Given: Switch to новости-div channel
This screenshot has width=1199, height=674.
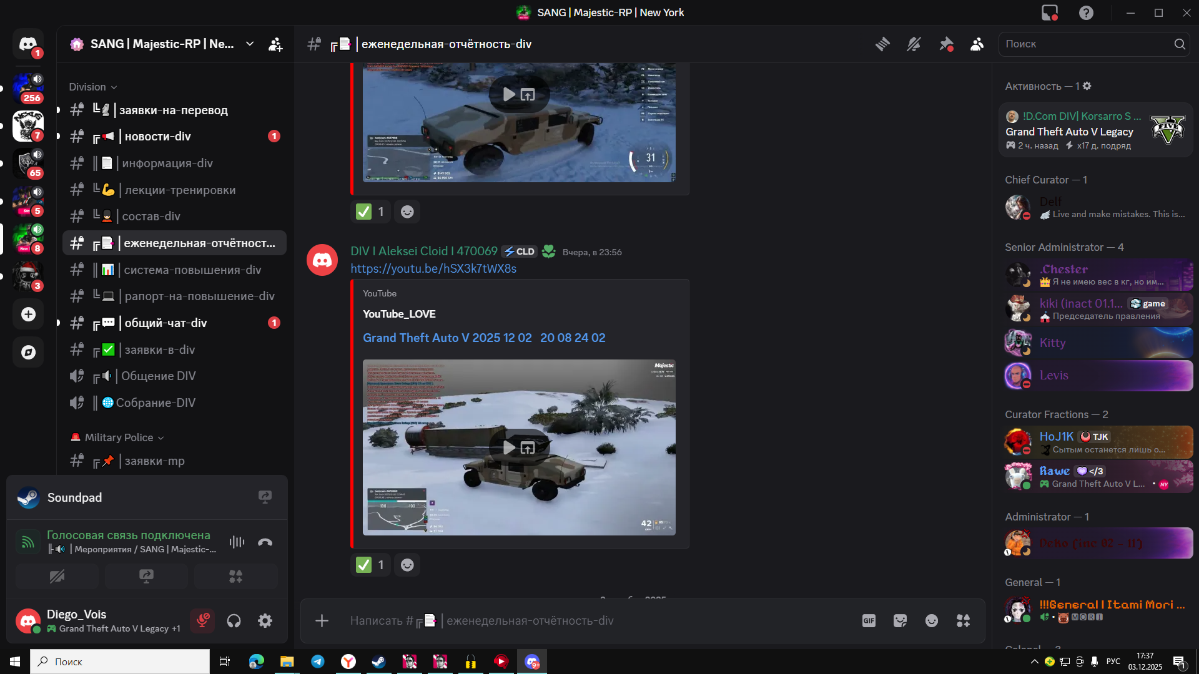Looking at the screenshot, I should click(157, 136).
